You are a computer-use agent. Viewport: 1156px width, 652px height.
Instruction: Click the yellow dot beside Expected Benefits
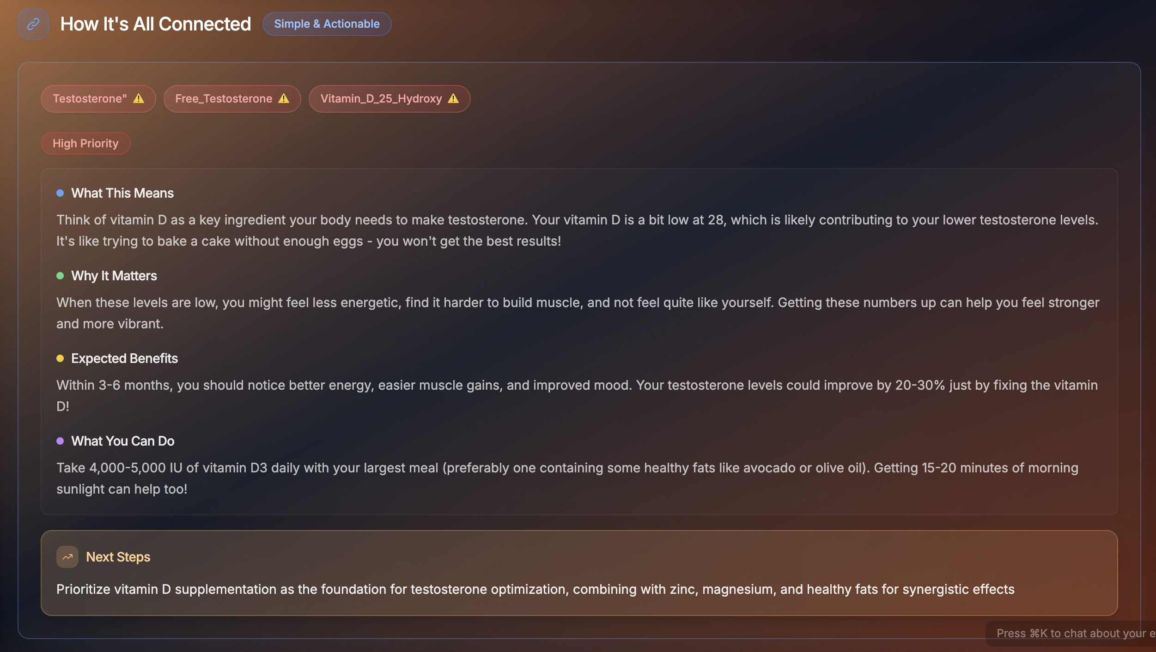coord(60,358)
